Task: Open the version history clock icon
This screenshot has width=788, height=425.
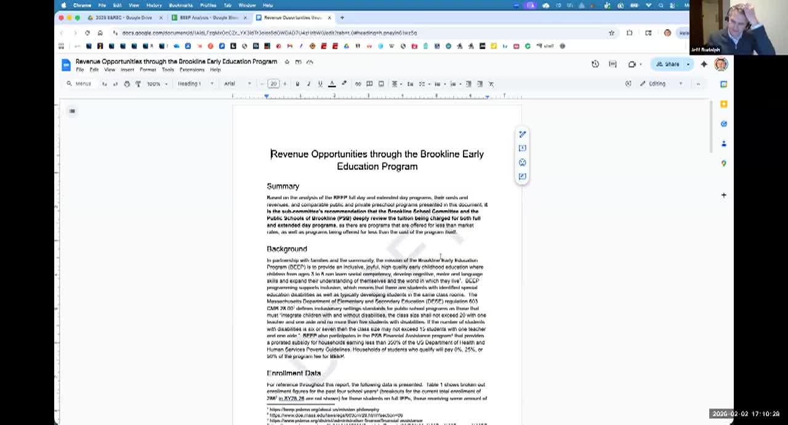Action: click(x=595, y=64)
